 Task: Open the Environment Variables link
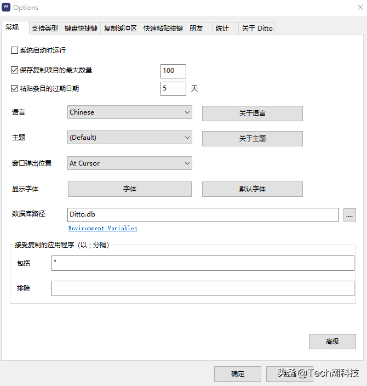click(x=102, y=228)
